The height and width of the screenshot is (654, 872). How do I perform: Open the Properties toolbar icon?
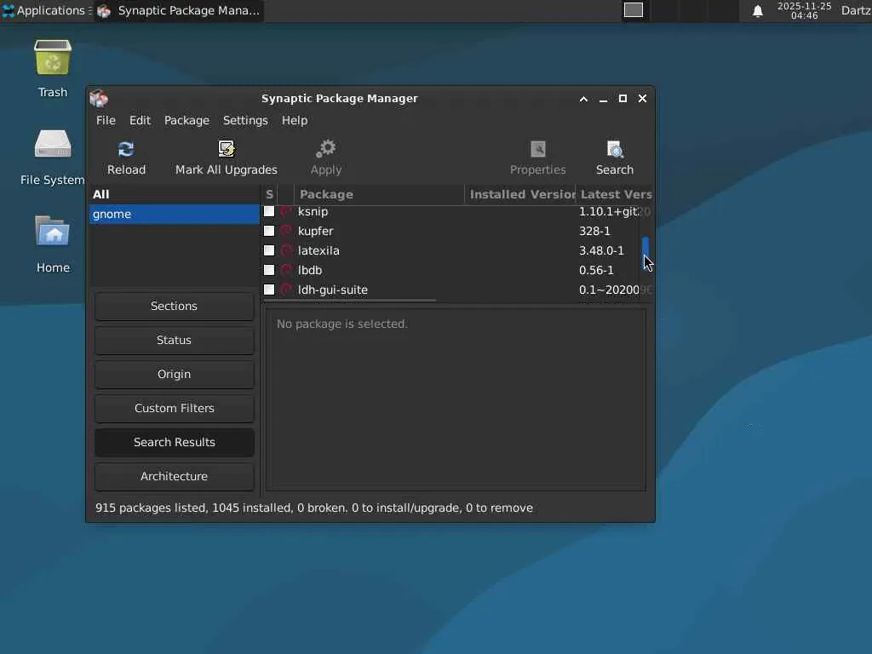pyautogui.click(x=538, y=149)
